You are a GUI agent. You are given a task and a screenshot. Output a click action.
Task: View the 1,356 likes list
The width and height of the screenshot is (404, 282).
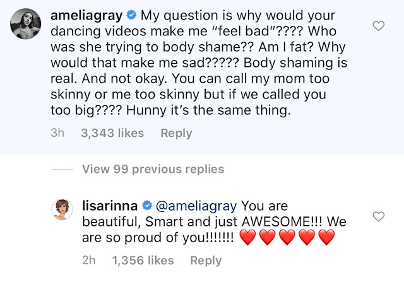(143, 261)
